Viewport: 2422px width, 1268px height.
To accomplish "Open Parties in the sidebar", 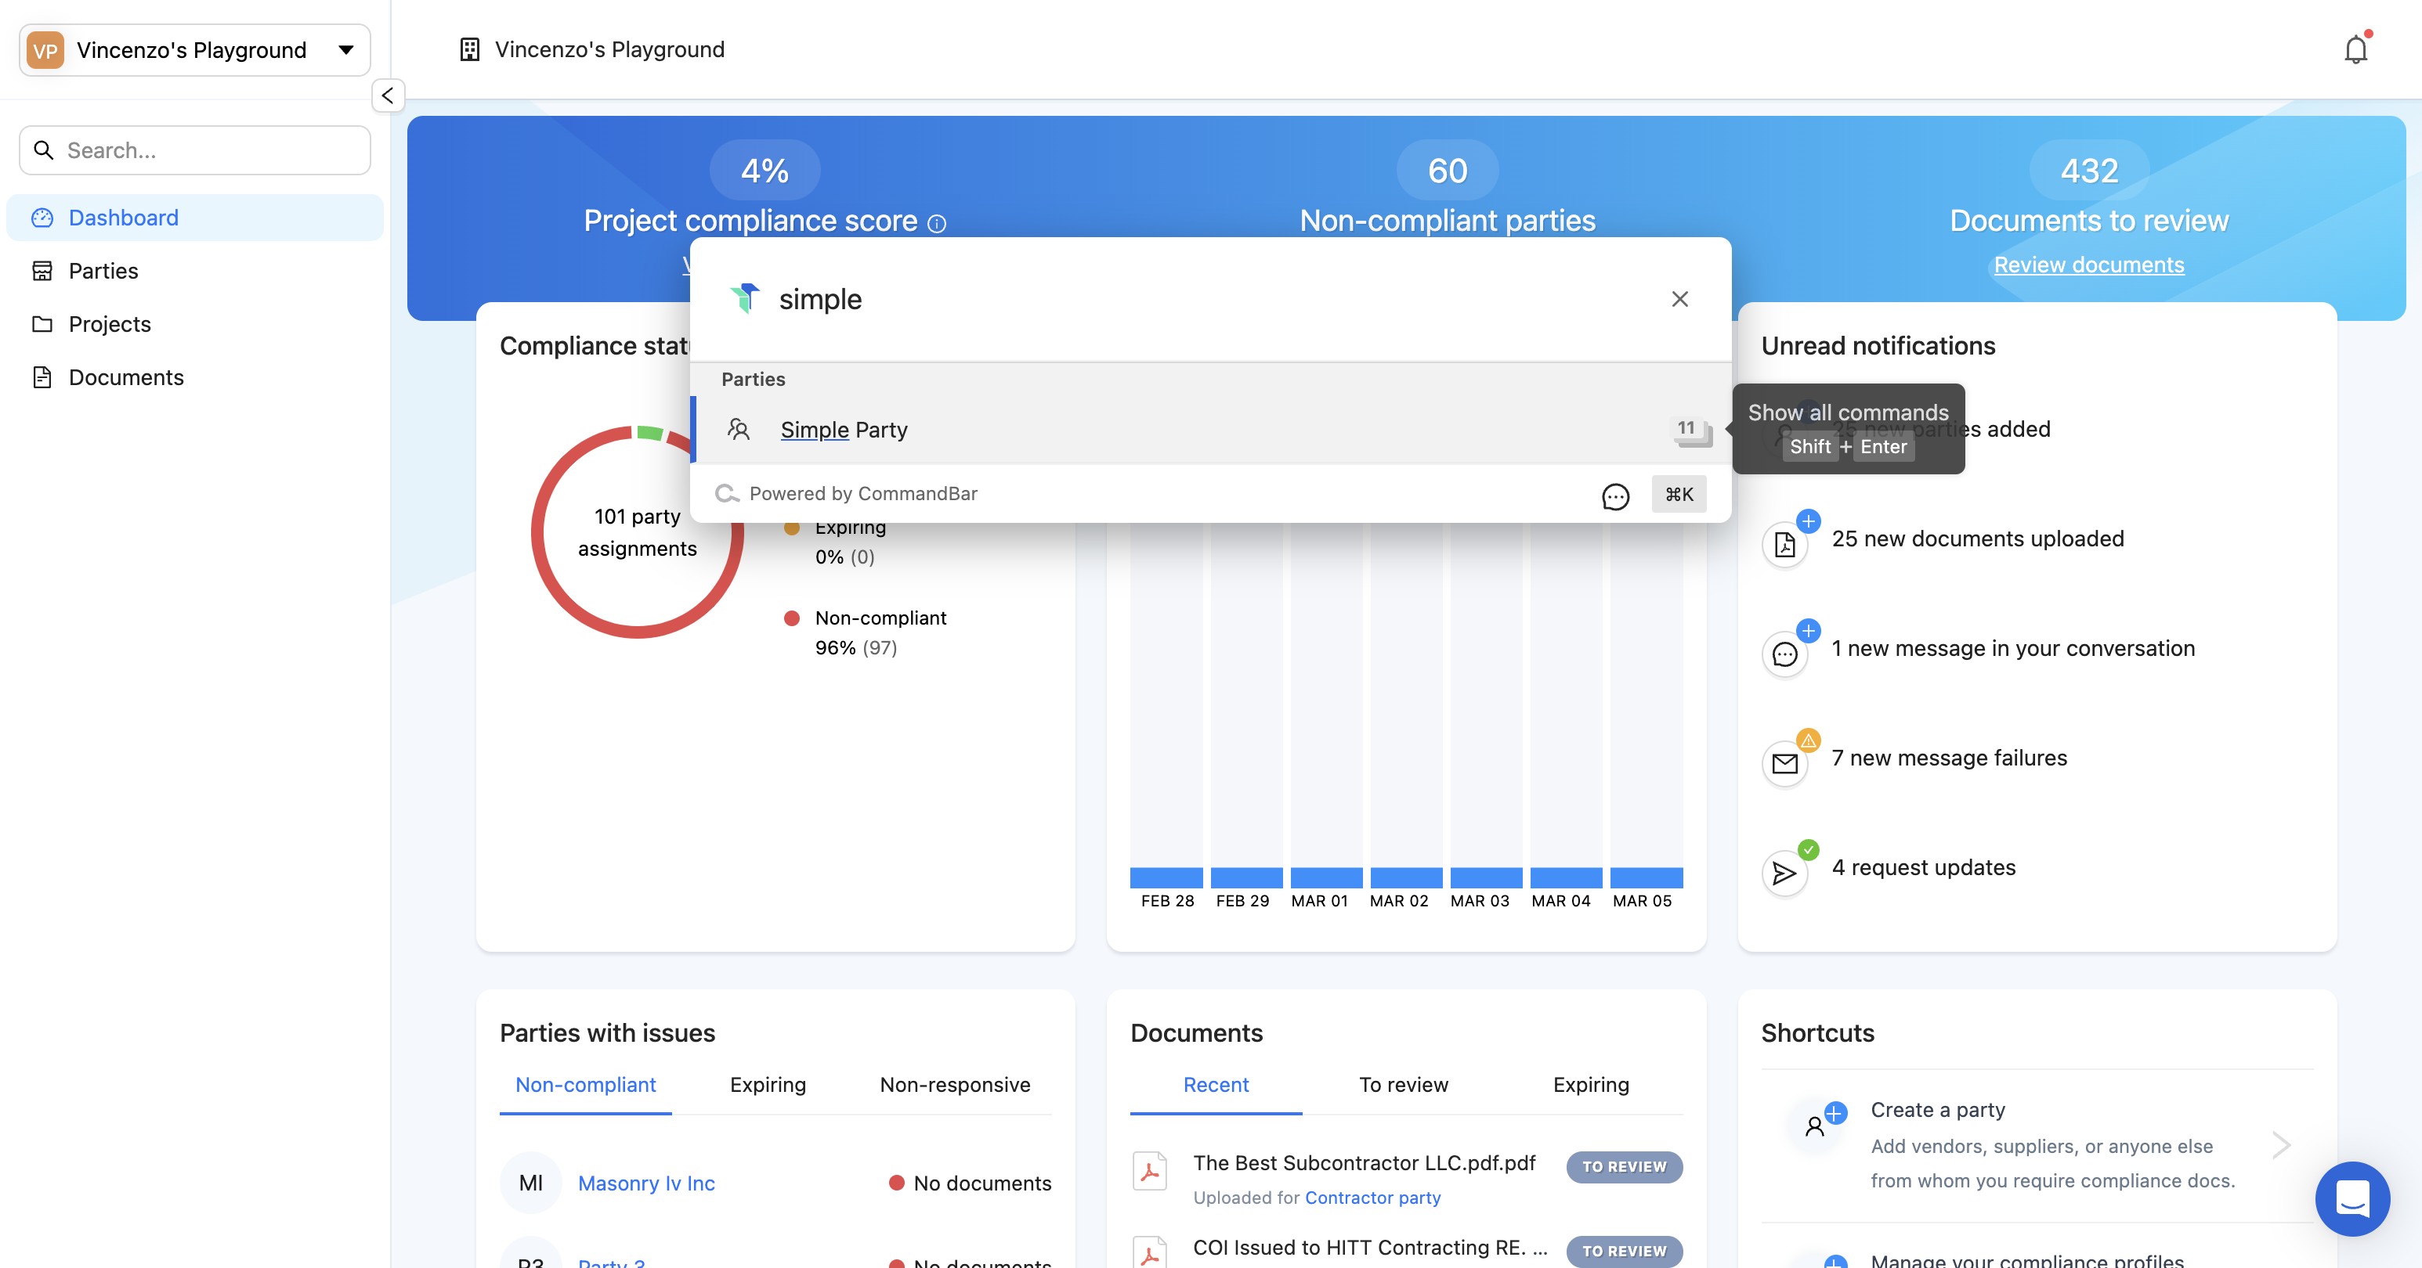I will coord(103,271).
